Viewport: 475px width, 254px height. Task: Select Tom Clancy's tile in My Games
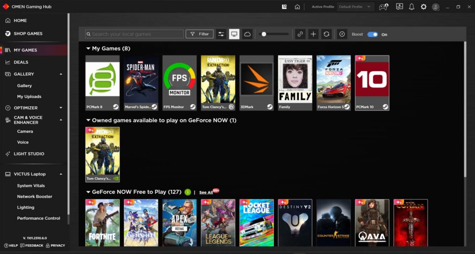(218, 83)
